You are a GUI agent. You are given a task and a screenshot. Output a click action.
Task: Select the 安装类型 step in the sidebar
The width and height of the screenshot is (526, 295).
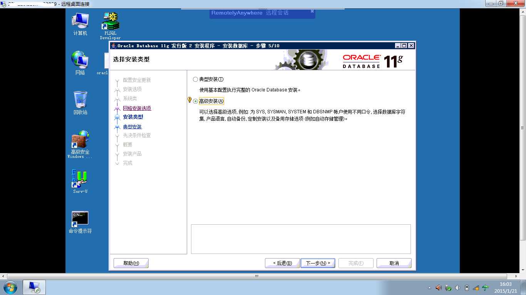(133, 117)
